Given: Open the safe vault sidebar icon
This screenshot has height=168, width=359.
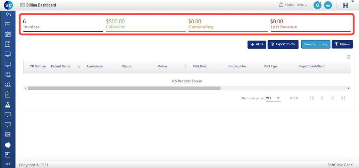Looking at the screenshot, I should coord(8,135).
